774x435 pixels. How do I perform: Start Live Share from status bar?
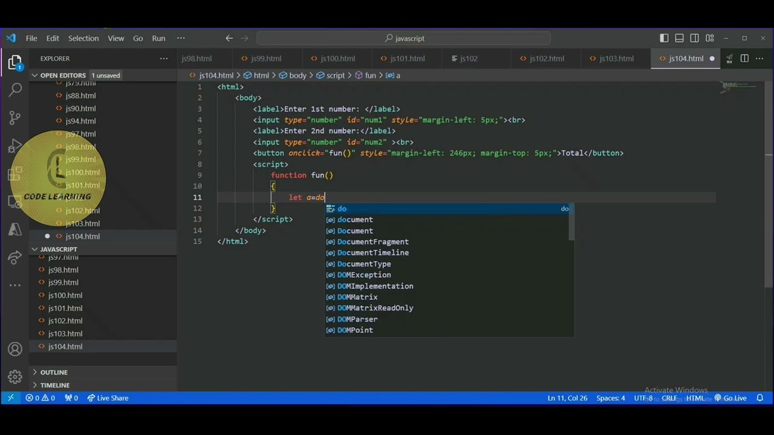[x=108, y=398]
